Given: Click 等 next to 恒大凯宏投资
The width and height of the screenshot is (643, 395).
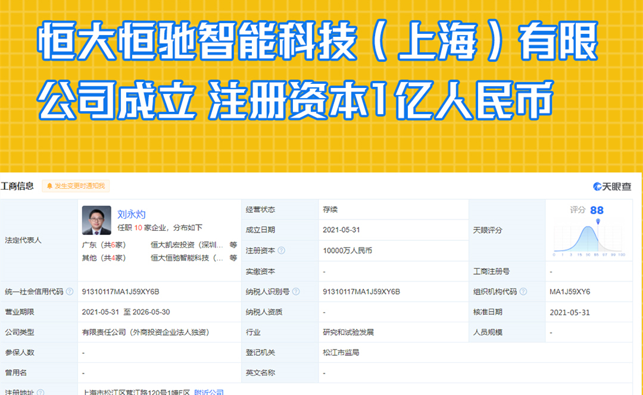Looking at the screenshot, I should point(233,244).
